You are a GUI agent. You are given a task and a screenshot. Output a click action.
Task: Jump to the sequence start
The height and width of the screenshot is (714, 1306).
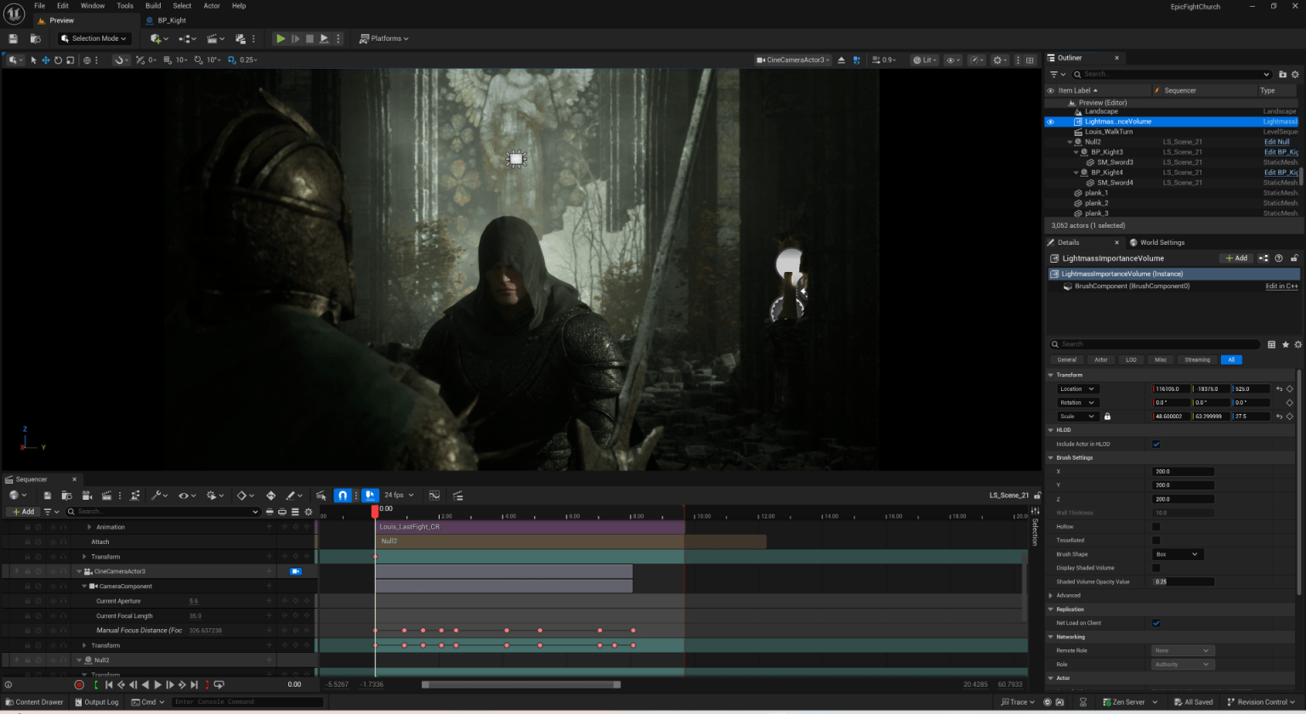pyautogui.click(x=108, y=685)
